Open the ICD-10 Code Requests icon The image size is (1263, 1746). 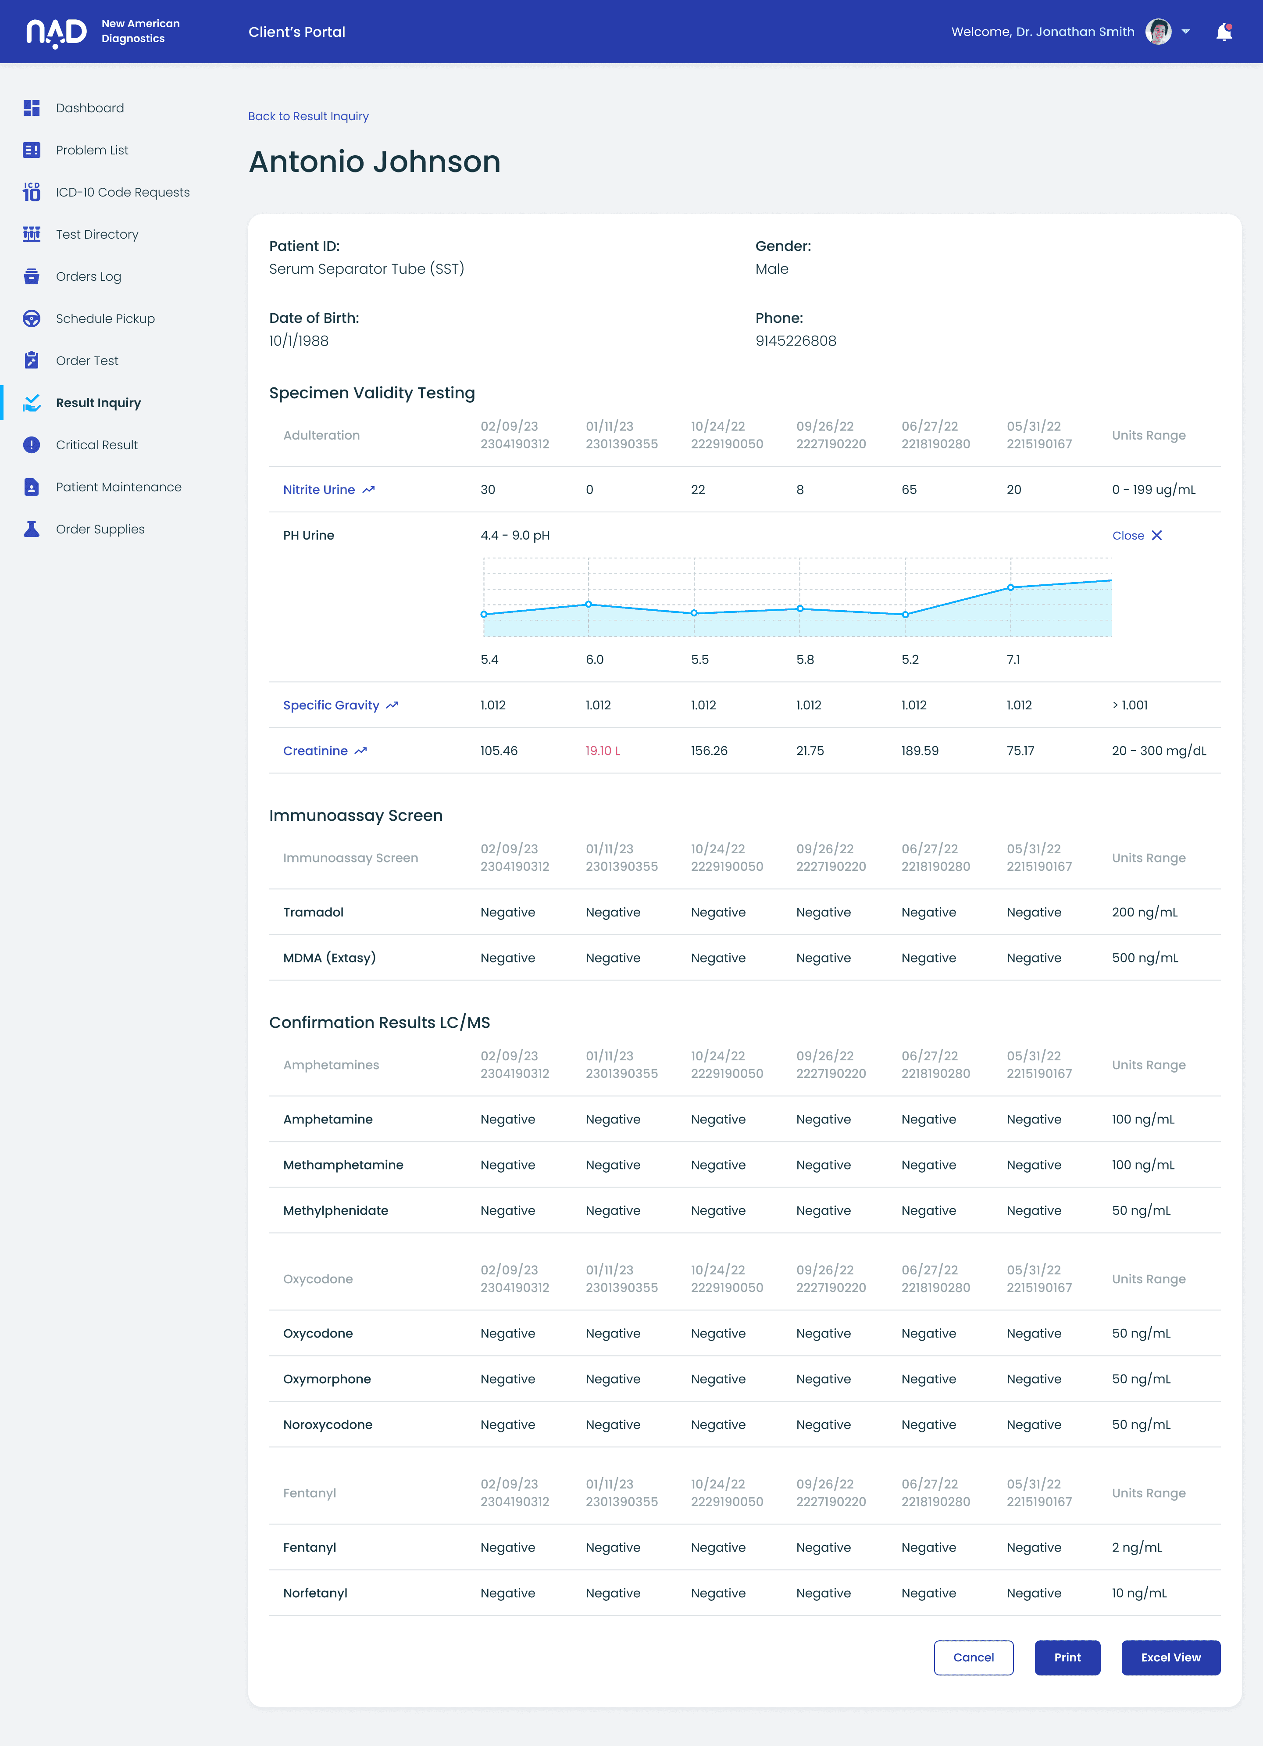pyautogui.click(x=32, y=192)
